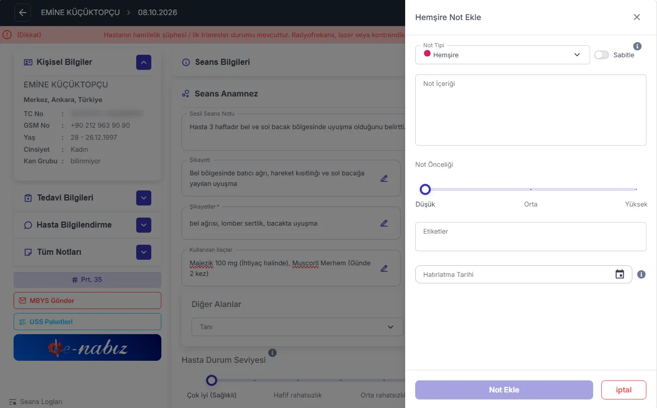Image resolution: width=657 pixels, height=408 pixels.
Task: Open the Tanı dropdown
Action: tap(298, 327)
